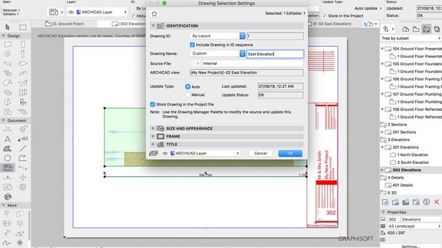Viewport: 442px width, 248px height.
Task: Click the Drawing ID number field
Action: point(275,36)
